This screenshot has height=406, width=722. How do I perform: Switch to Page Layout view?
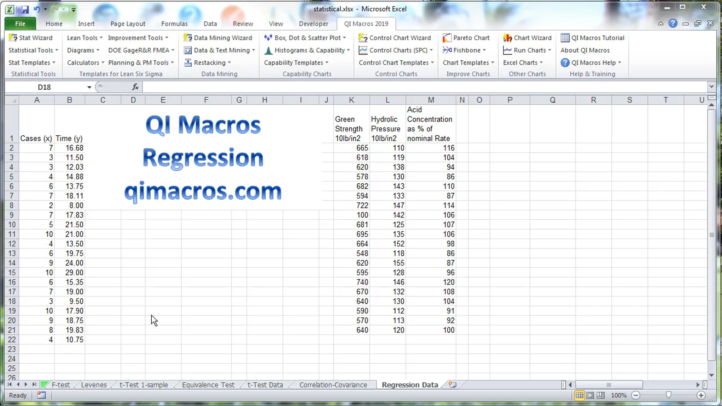pyautogui.click(x=590, y=395)
